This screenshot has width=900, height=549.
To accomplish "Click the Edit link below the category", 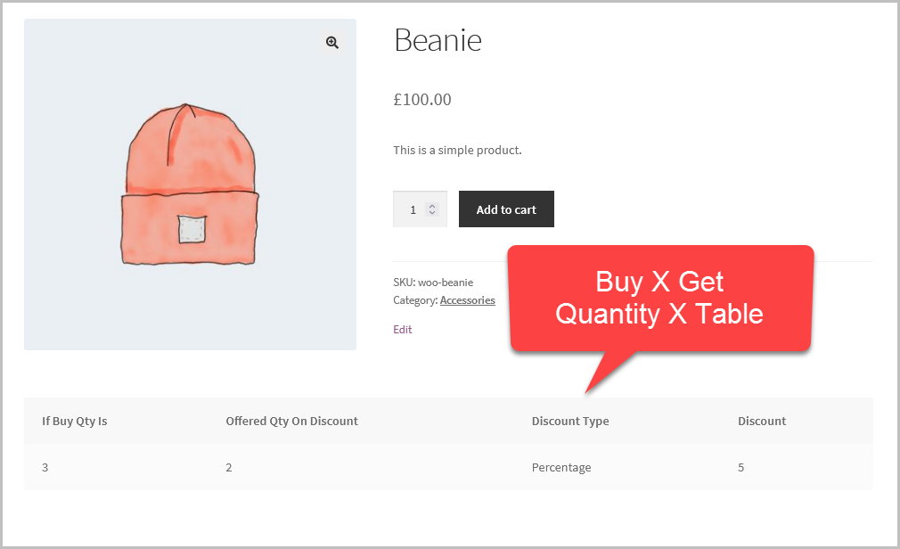I will click(402, 329).
